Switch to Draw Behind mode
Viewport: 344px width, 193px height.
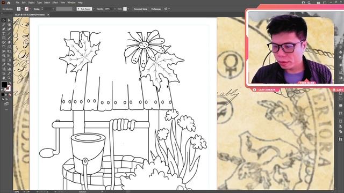tap(7, 99)
